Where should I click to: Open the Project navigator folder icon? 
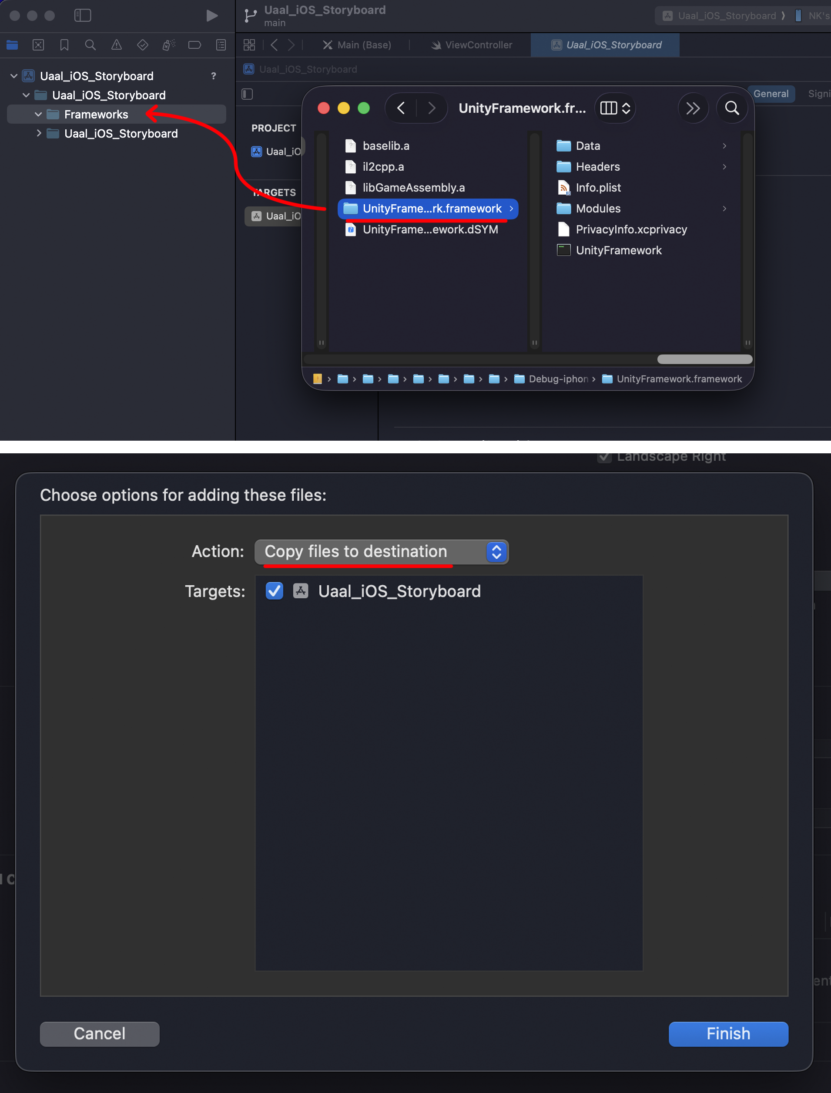pyautogui.click(x=12, y=45)
